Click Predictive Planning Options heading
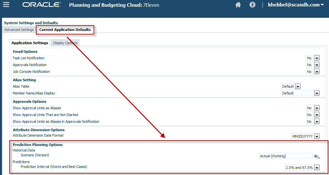329x175 pixels. tap(38, 145)
